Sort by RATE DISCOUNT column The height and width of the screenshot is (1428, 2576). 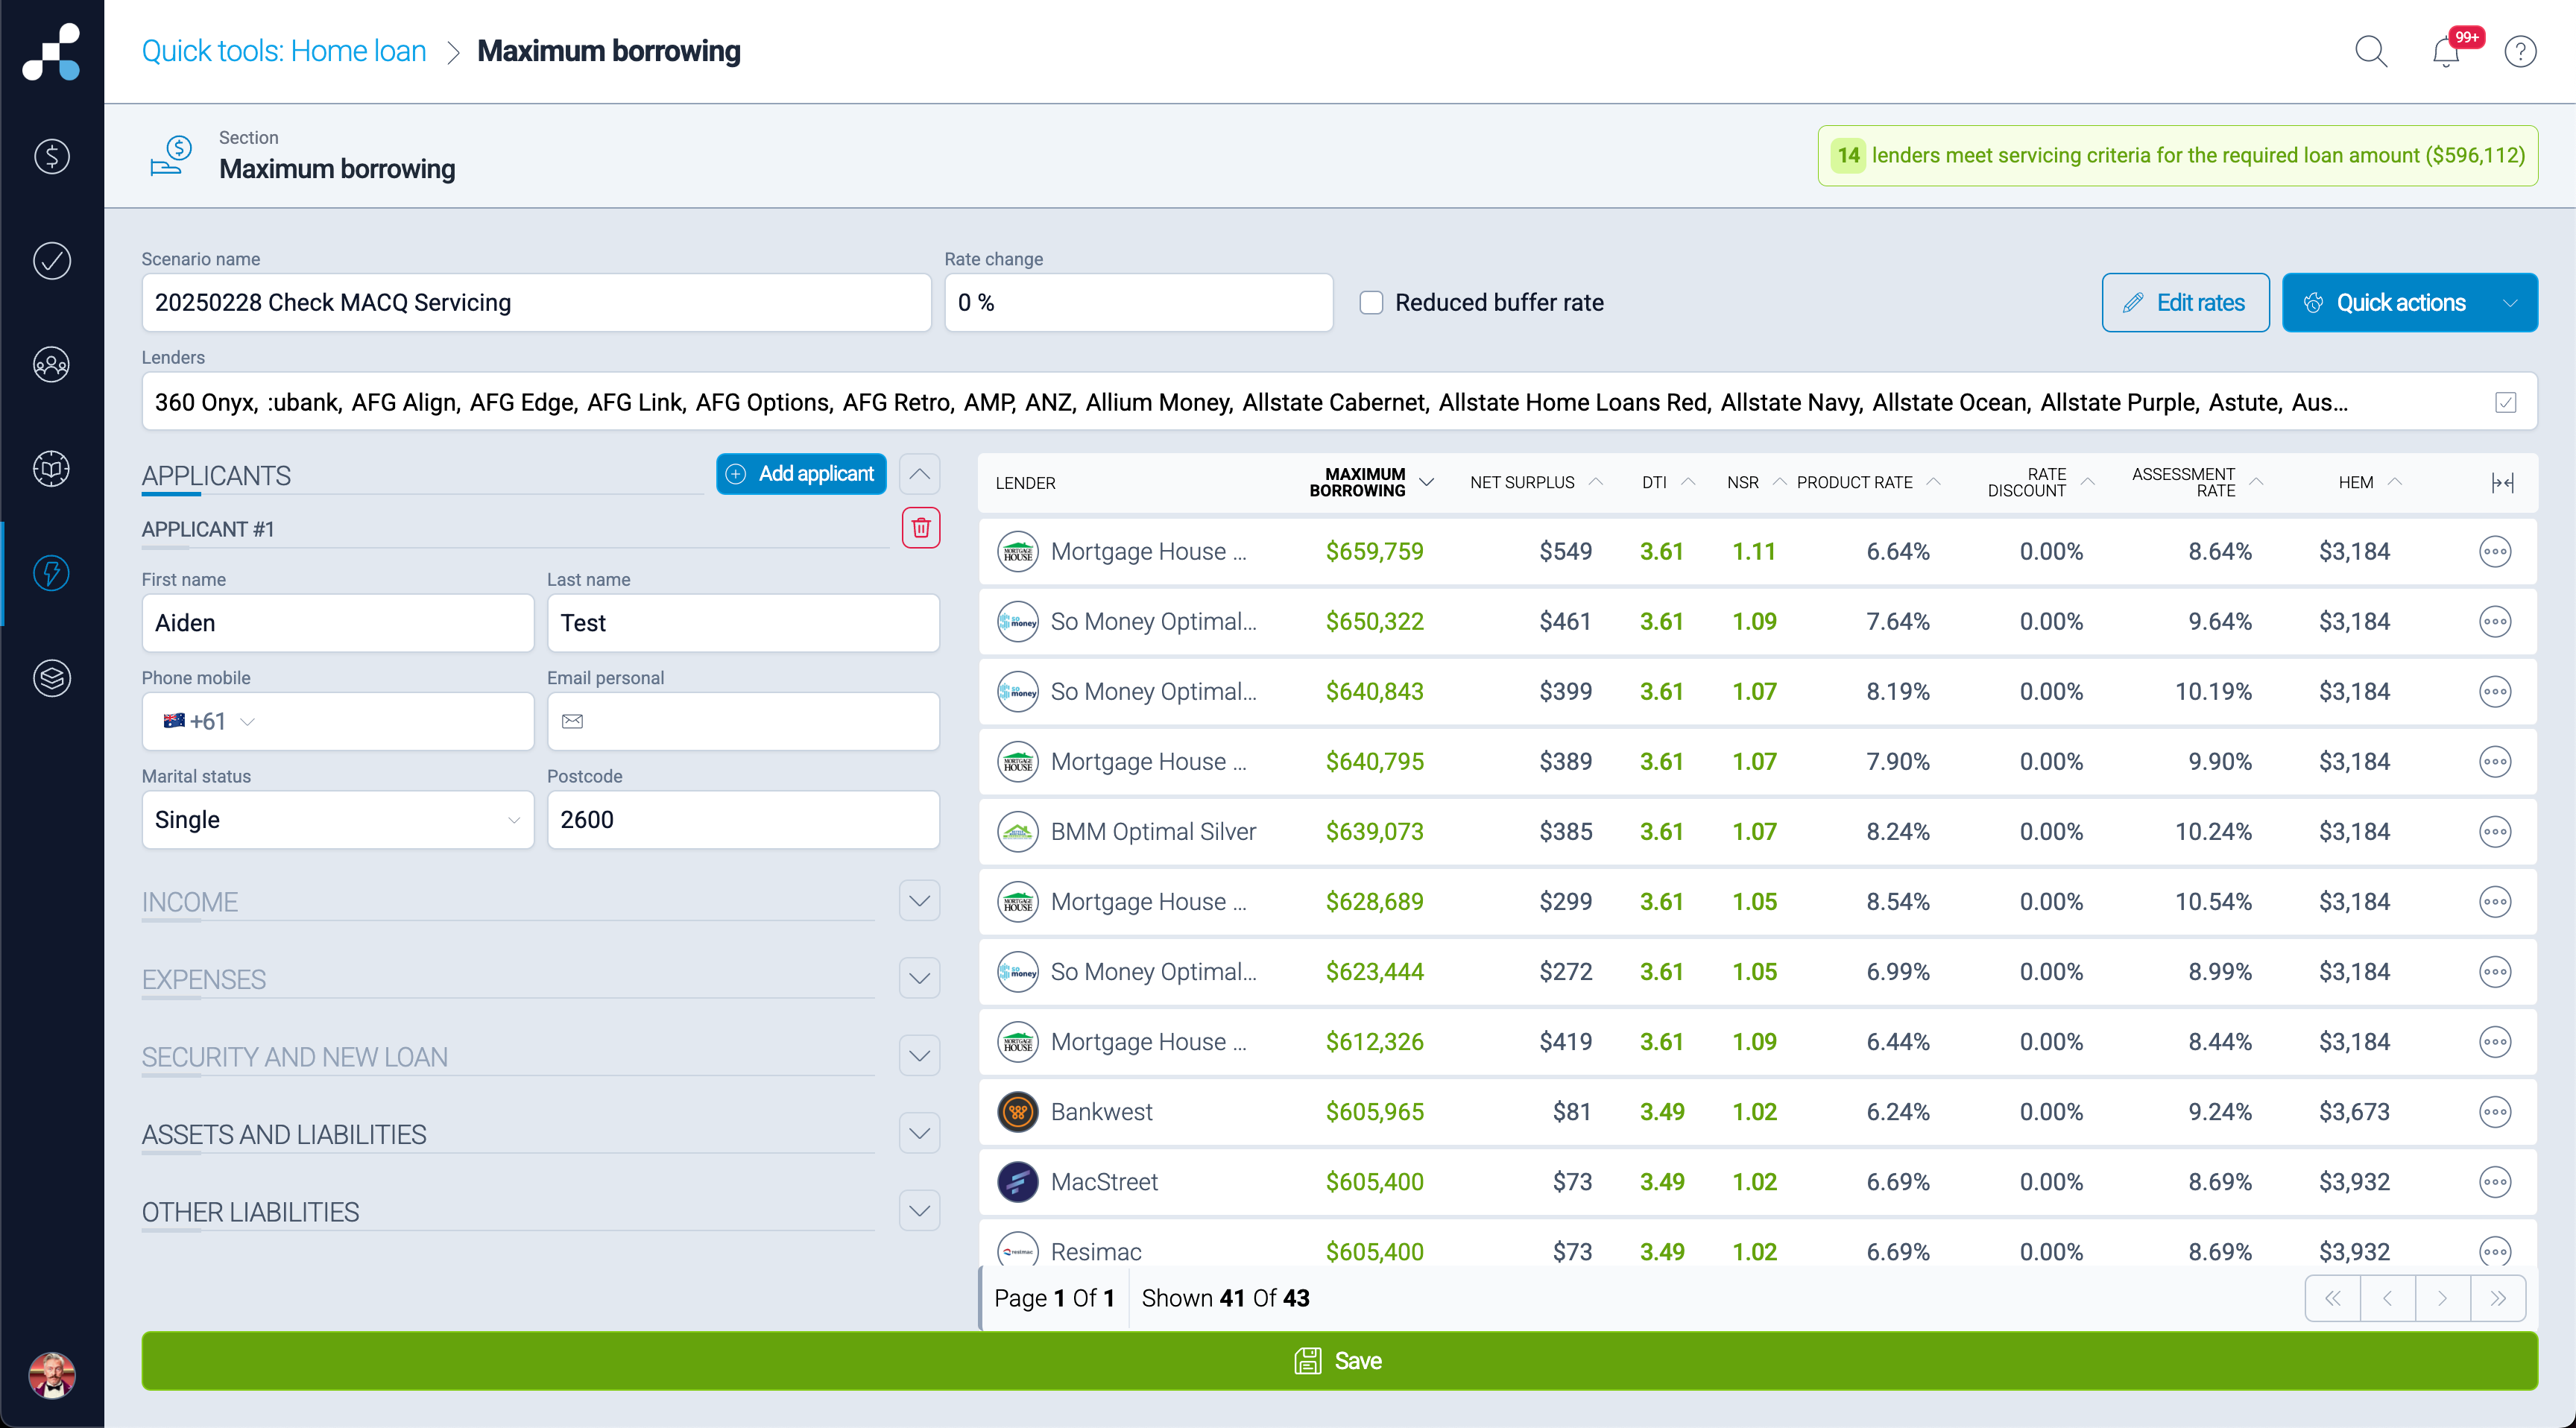pyautogui.click(x=2040, y=483)
